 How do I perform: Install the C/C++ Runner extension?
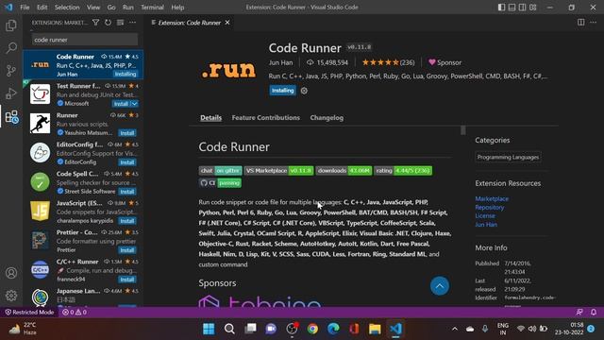pos(127,280)
